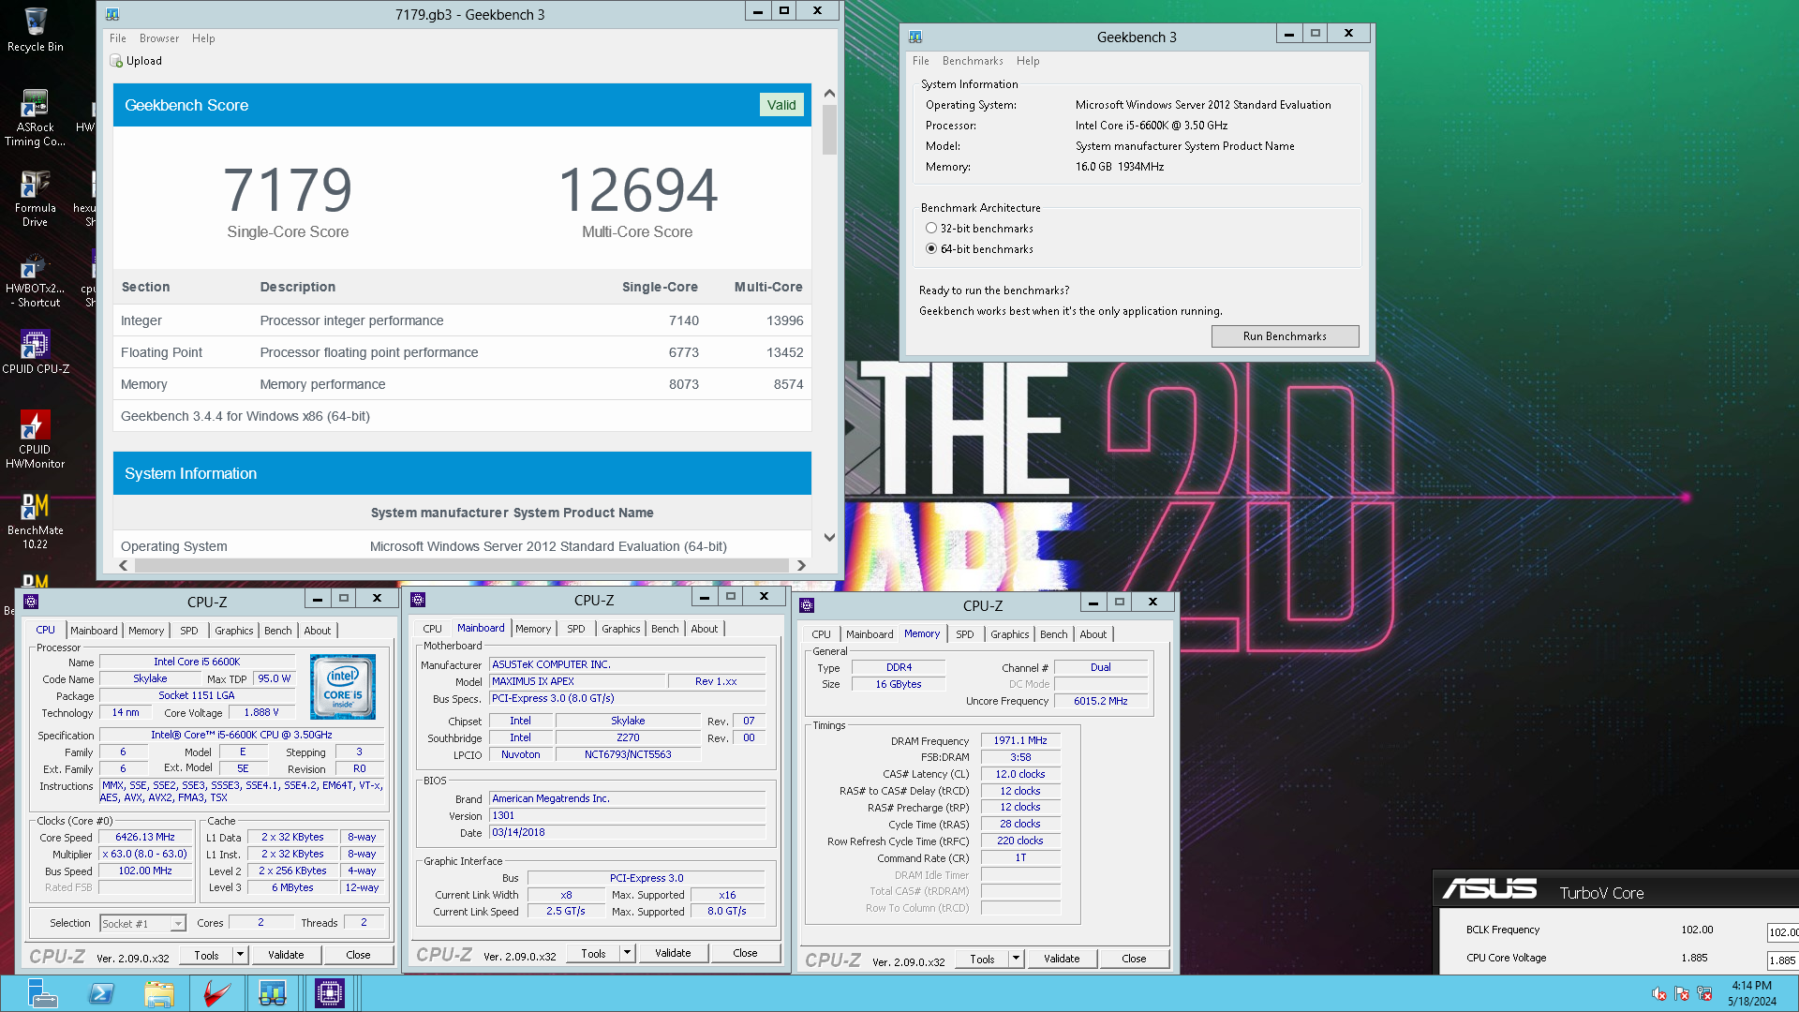Switch to CPU-Z taskbar icon
The width and height of the screenshot is (1799, 1012).
coord(330,993)
